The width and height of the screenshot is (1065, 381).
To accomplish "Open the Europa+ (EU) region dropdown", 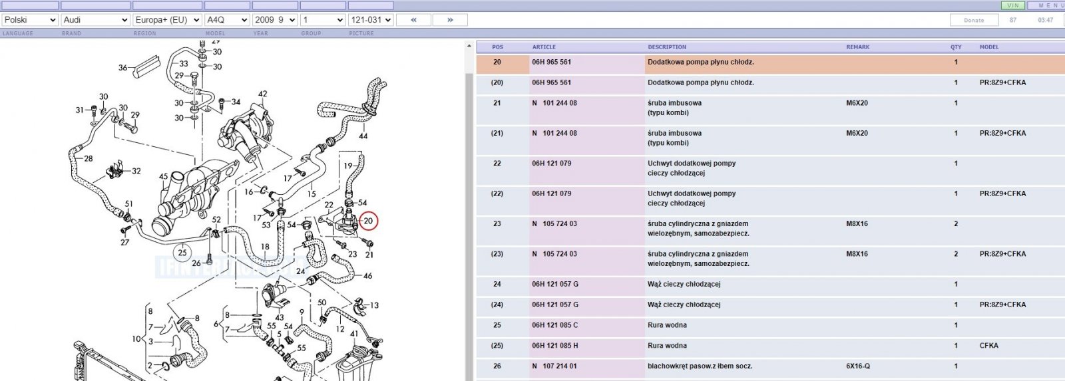I will tap(167, 20).
